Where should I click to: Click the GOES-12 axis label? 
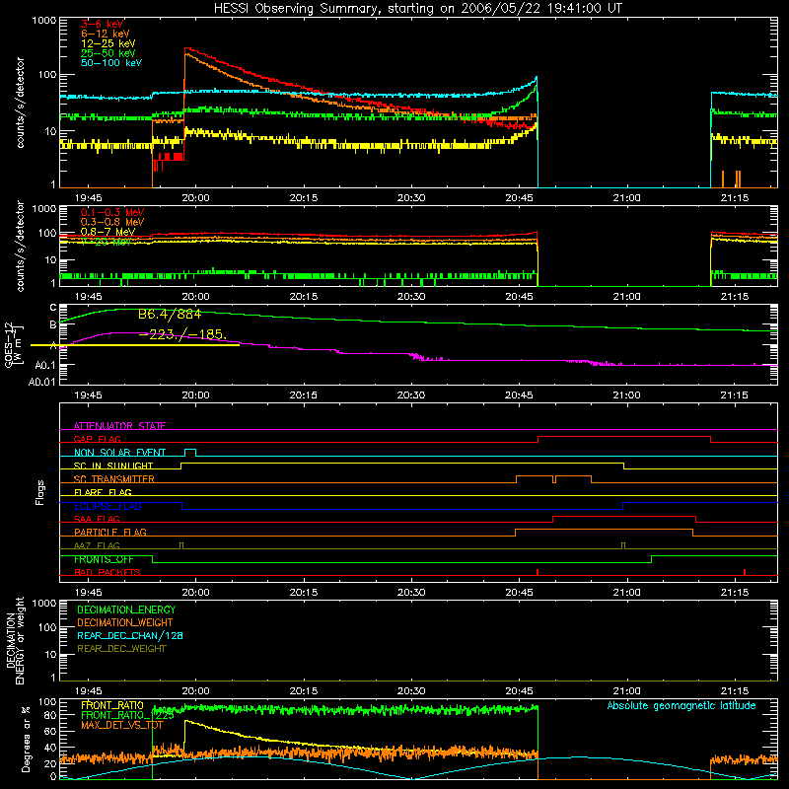(9, 345)
